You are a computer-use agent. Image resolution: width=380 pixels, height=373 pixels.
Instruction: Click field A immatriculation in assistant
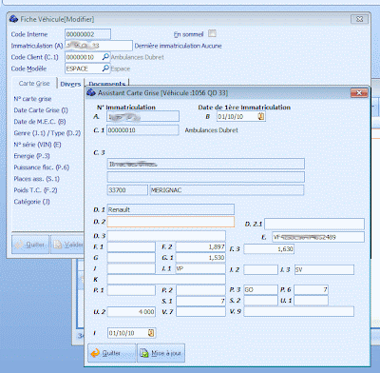click(142, 116)
